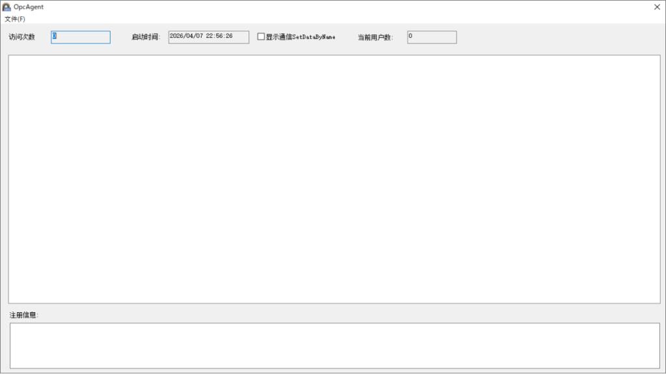Click the empty title bar area
666x374 pixels.
[x=340, y=7]
